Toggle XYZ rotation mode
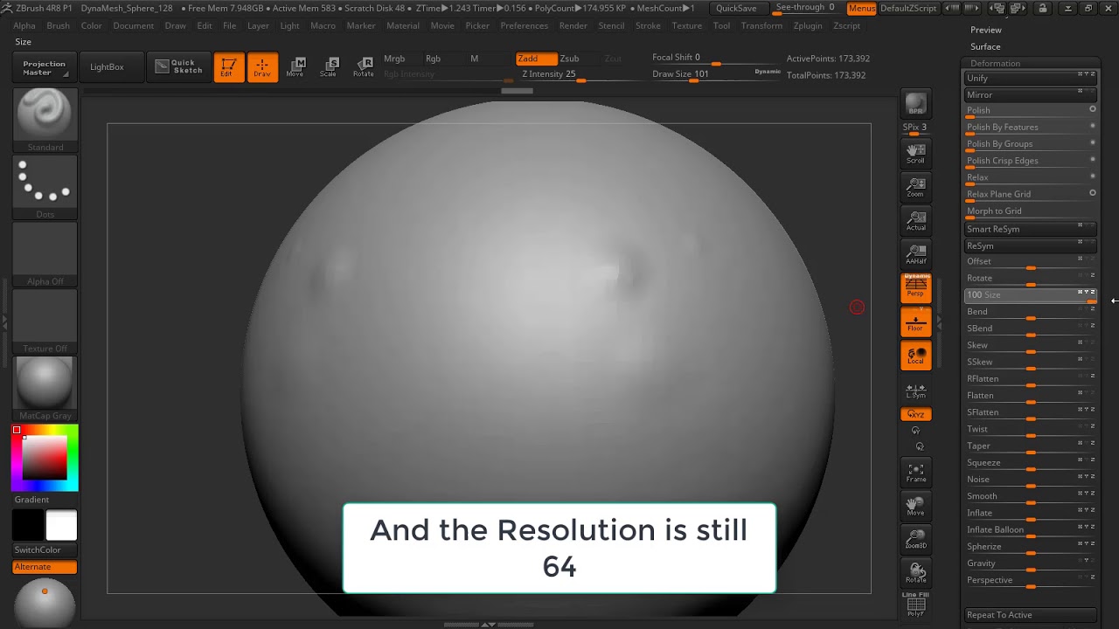1119x629 pixels. pyautogui.click(x=915, y=414)
